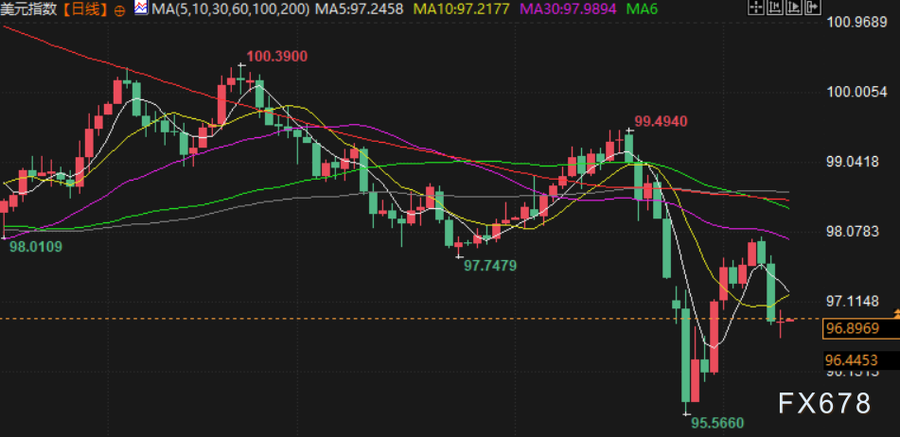Click the 97.7479 swing low annotation
This screenshot has width=900, height=437.
pyautogui.click(x=491, y=266)
